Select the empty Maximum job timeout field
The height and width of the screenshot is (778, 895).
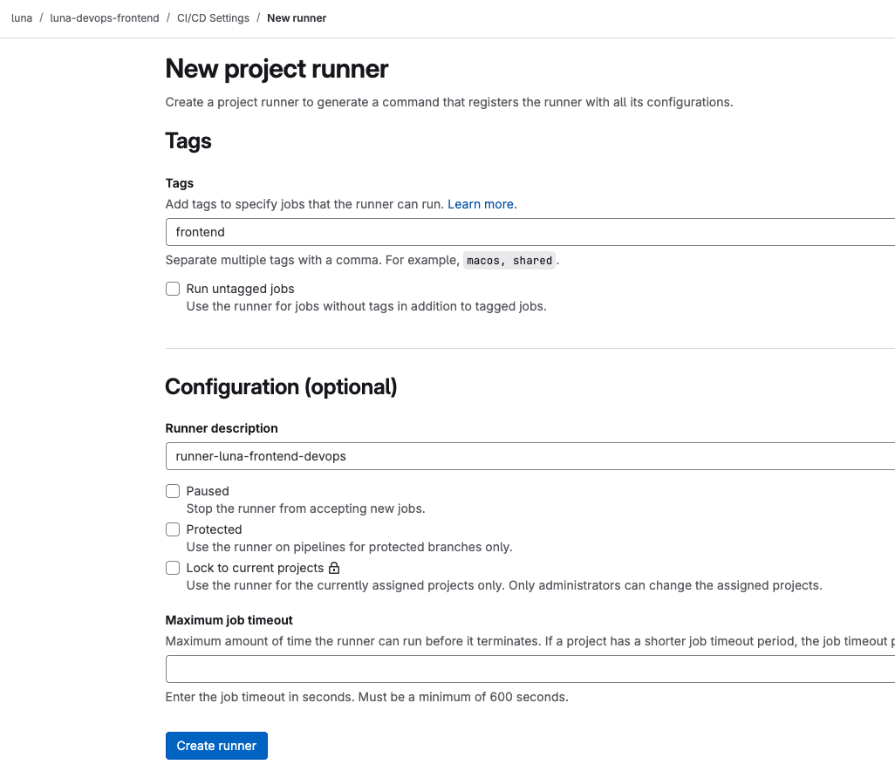[530, 669]
